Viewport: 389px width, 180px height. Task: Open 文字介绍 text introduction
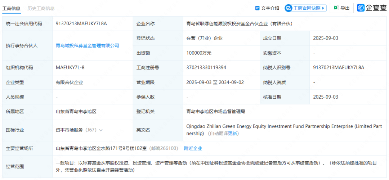coord(267,8)
